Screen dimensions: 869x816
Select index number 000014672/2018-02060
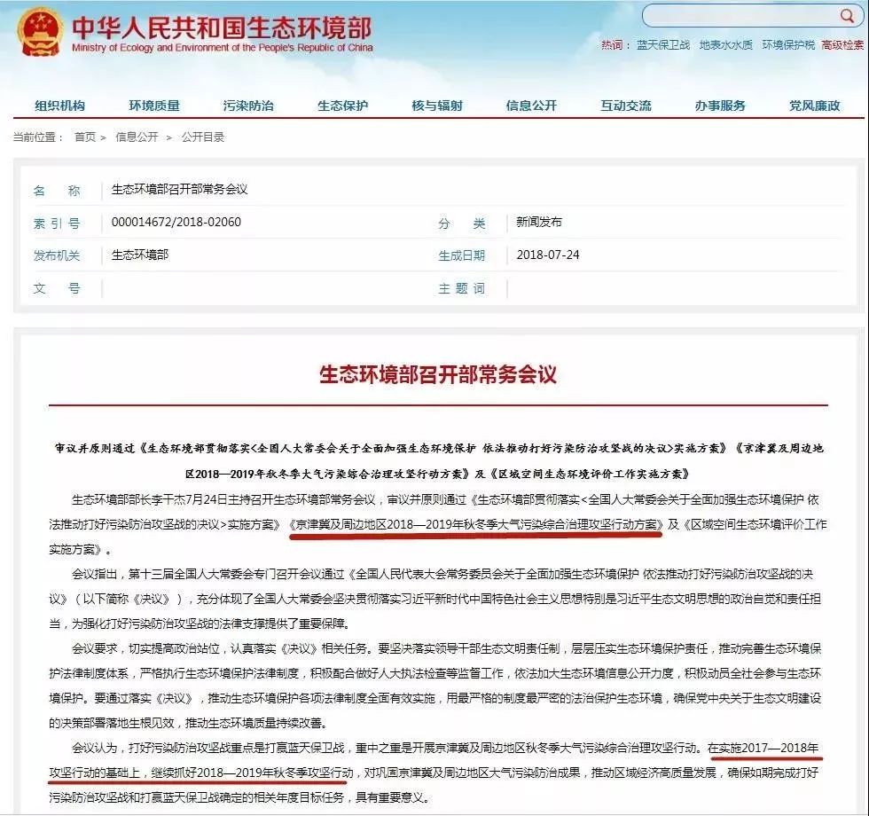click(176, 223)
